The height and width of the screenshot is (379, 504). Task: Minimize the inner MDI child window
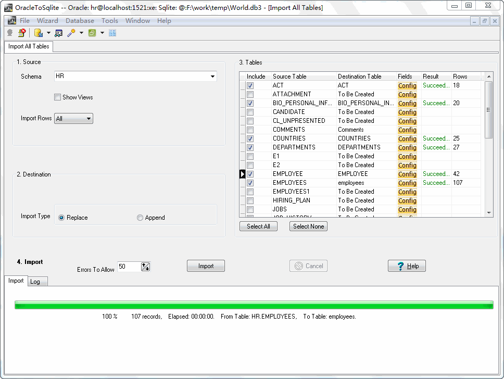coord(474,21)
